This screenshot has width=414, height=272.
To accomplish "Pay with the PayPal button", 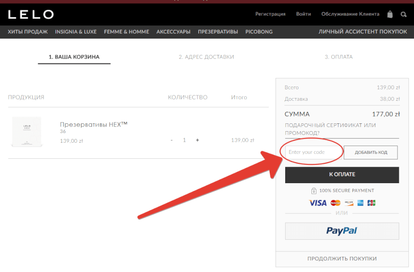I will [342, 231].
